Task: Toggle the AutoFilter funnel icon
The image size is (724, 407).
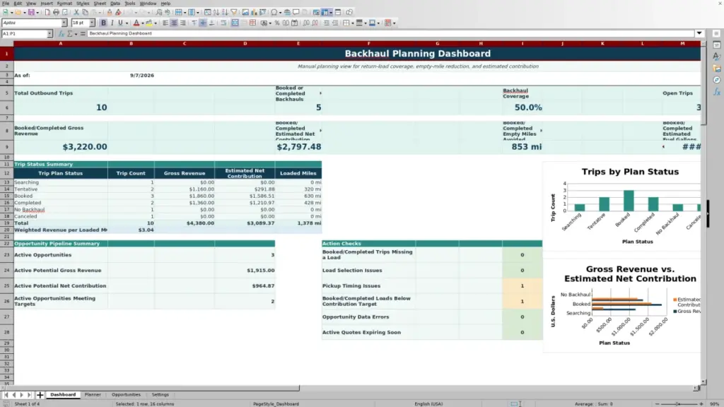Action: click(x=233, y=12)
